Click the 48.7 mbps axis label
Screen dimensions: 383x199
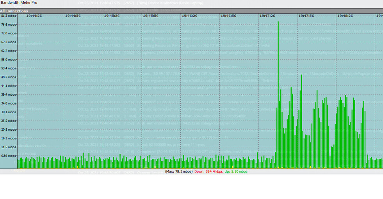point(9,77)
